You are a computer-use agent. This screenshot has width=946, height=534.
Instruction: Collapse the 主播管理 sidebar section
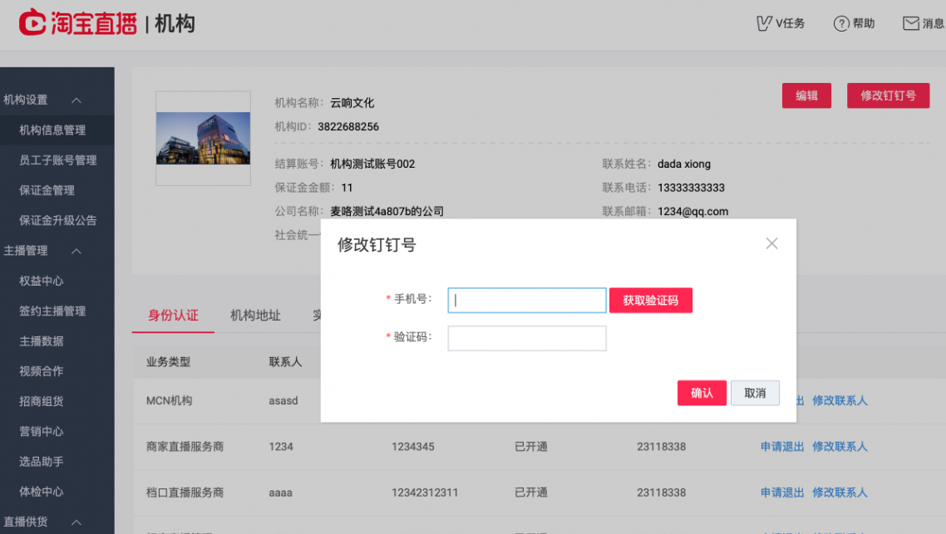(76, 251)
